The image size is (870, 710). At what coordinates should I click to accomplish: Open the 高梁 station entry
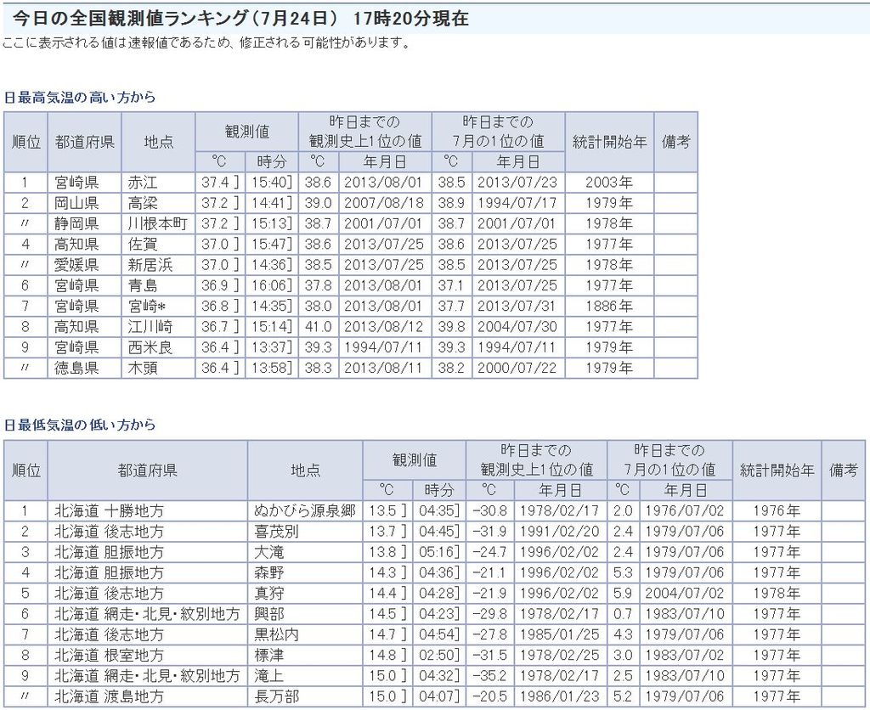(143, 203)
